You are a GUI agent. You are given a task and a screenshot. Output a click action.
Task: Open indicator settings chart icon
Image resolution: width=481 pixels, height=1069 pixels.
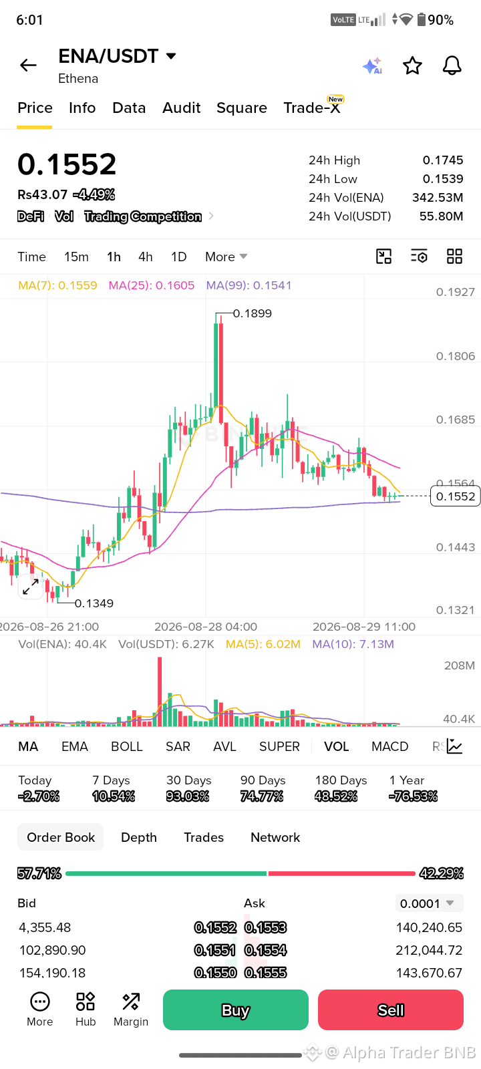tap(455, 746)
